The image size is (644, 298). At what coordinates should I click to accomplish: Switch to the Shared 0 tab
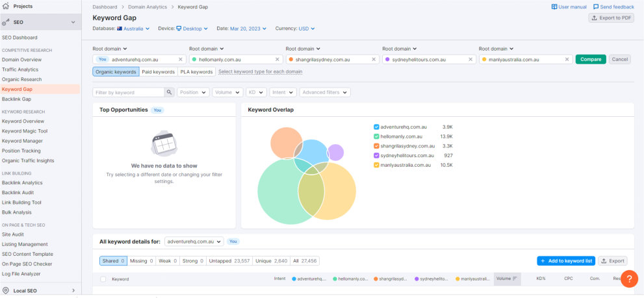(113, 261)
